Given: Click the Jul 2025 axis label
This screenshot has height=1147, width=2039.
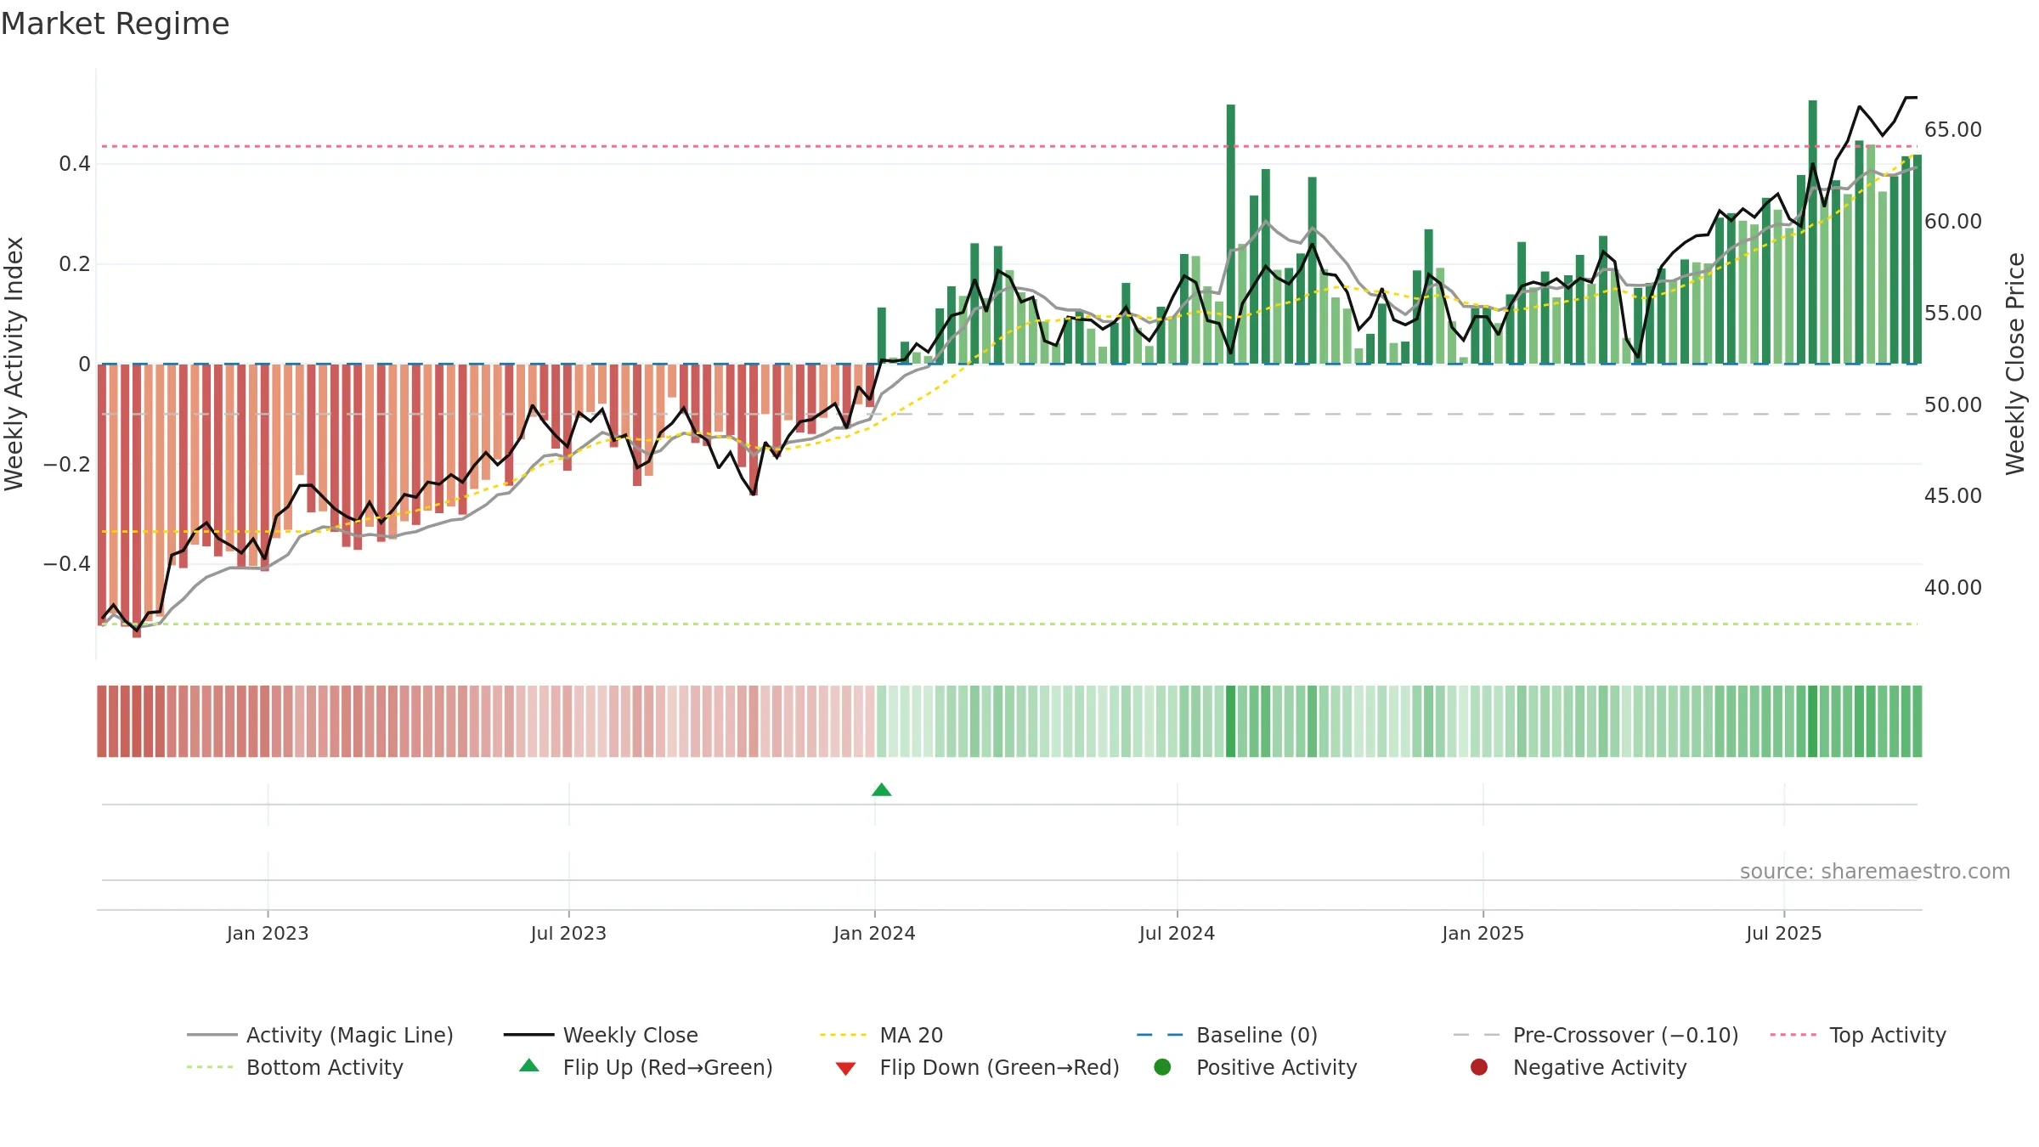Looking at the screenshot, I should [x=1784, y=933].
